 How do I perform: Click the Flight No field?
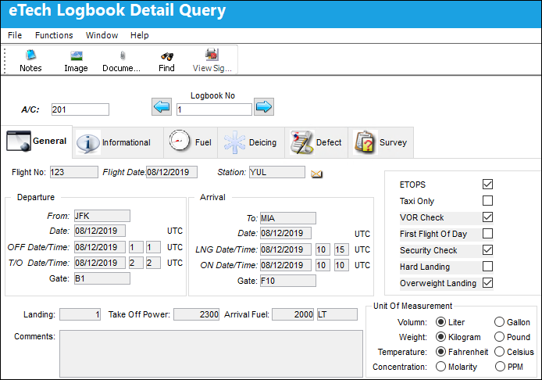(x=74, y=172)
